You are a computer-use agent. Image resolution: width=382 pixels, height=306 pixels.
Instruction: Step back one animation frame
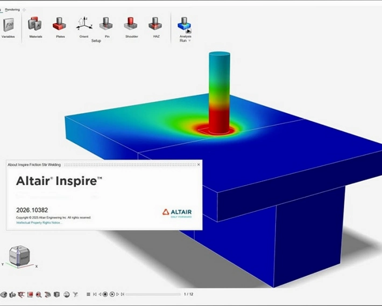click(100, 294)
